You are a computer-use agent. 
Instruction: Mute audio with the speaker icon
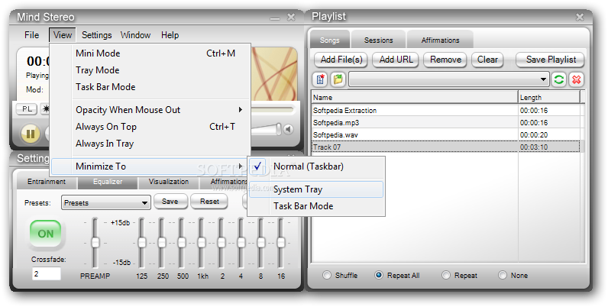click(x=288, y=129)
